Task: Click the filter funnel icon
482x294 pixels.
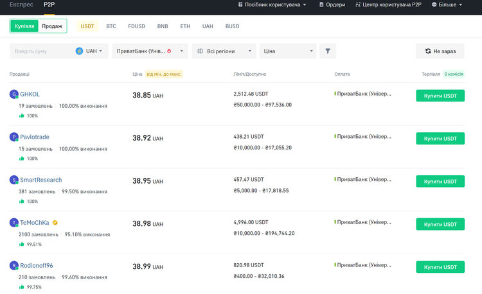Action: pos(328,51)
